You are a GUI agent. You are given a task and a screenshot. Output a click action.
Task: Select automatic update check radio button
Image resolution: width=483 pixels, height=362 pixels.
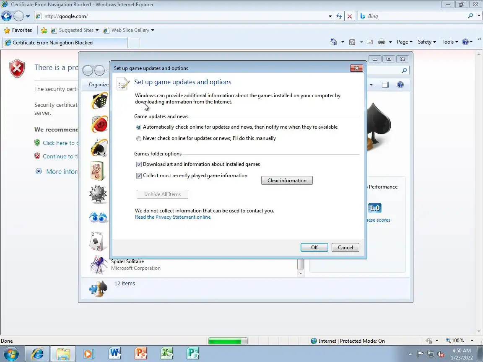[x=139, y=127]
